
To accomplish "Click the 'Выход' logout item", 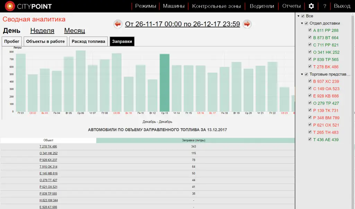I will tap(342, 6).
